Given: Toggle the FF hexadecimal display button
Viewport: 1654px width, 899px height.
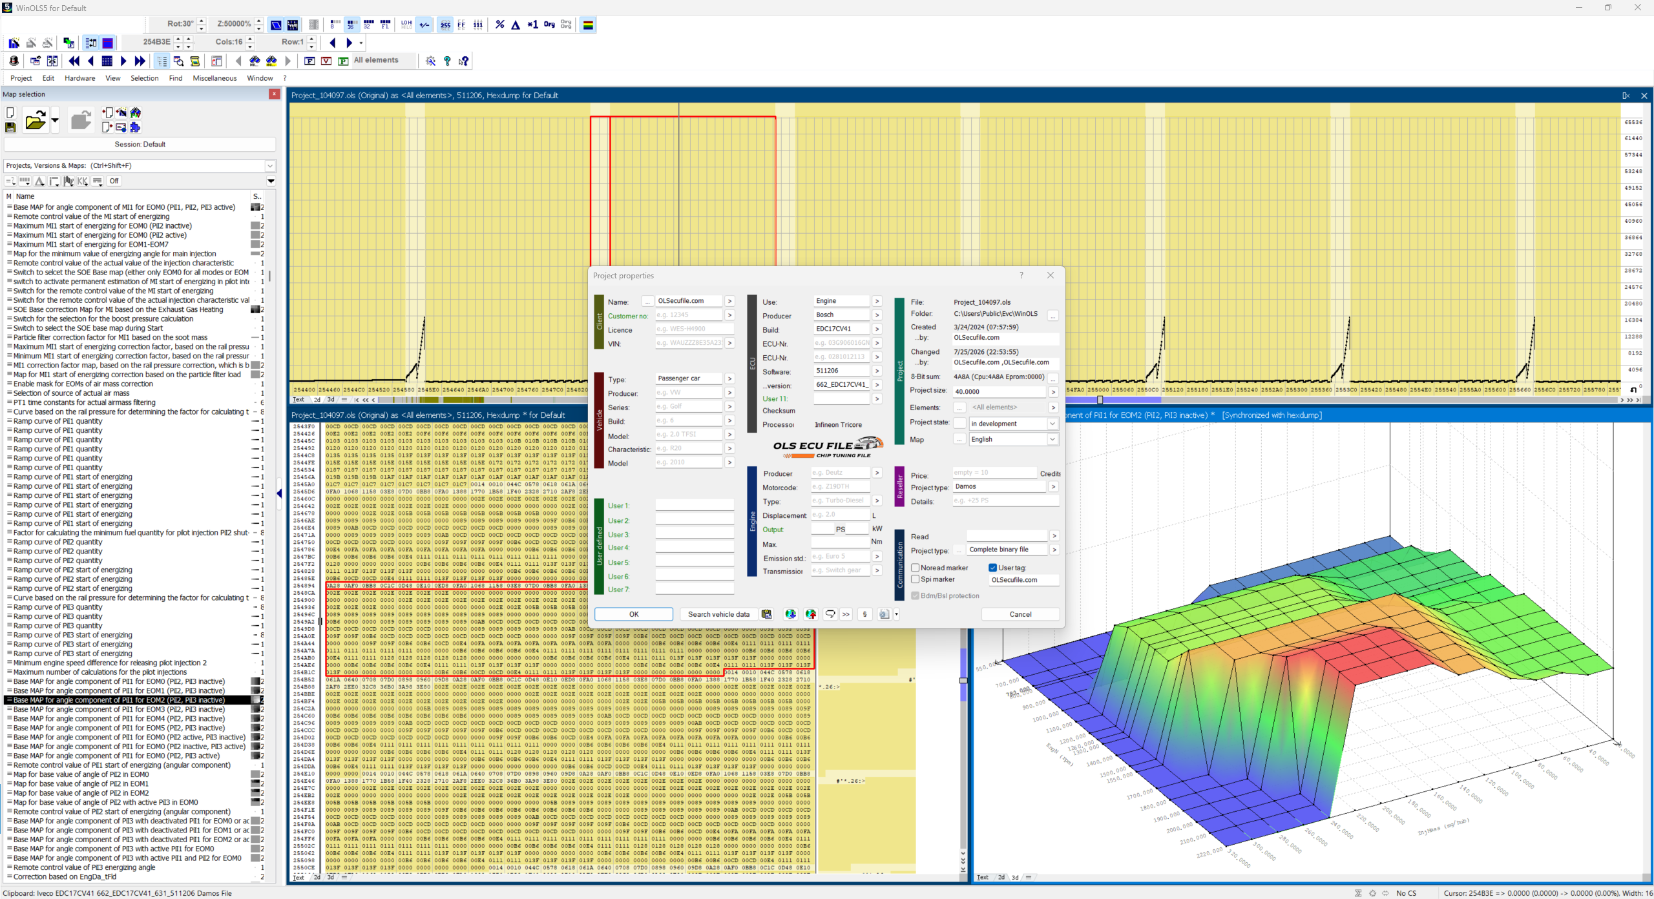Looking at the screenshot, I should (461, 25).
